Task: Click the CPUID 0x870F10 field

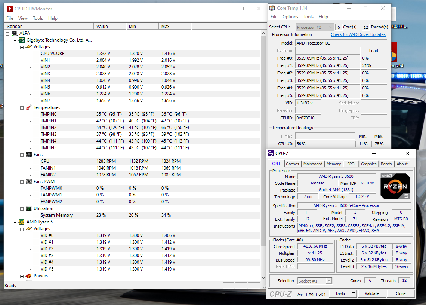Action: click(308, 118)
